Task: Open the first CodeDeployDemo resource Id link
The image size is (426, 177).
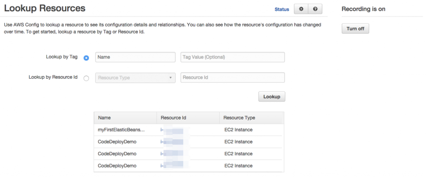Action: tap(172, 142)
